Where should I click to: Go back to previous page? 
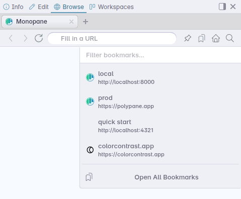click(x=11, y=38)
